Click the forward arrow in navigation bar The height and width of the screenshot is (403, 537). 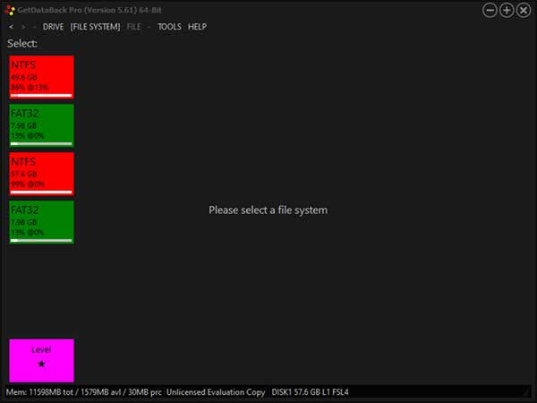click(22, 27)
